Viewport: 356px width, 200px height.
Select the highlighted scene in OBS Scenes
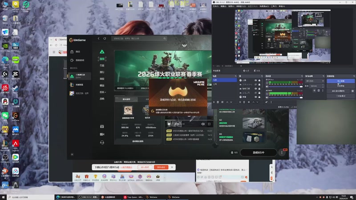(x=225, y=80)
